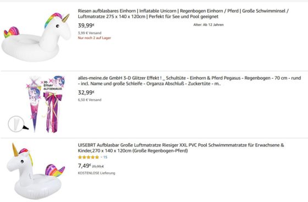The image size is (308, 202).
Task: Click the purple ribbon bow image
Action: (53, 112)
